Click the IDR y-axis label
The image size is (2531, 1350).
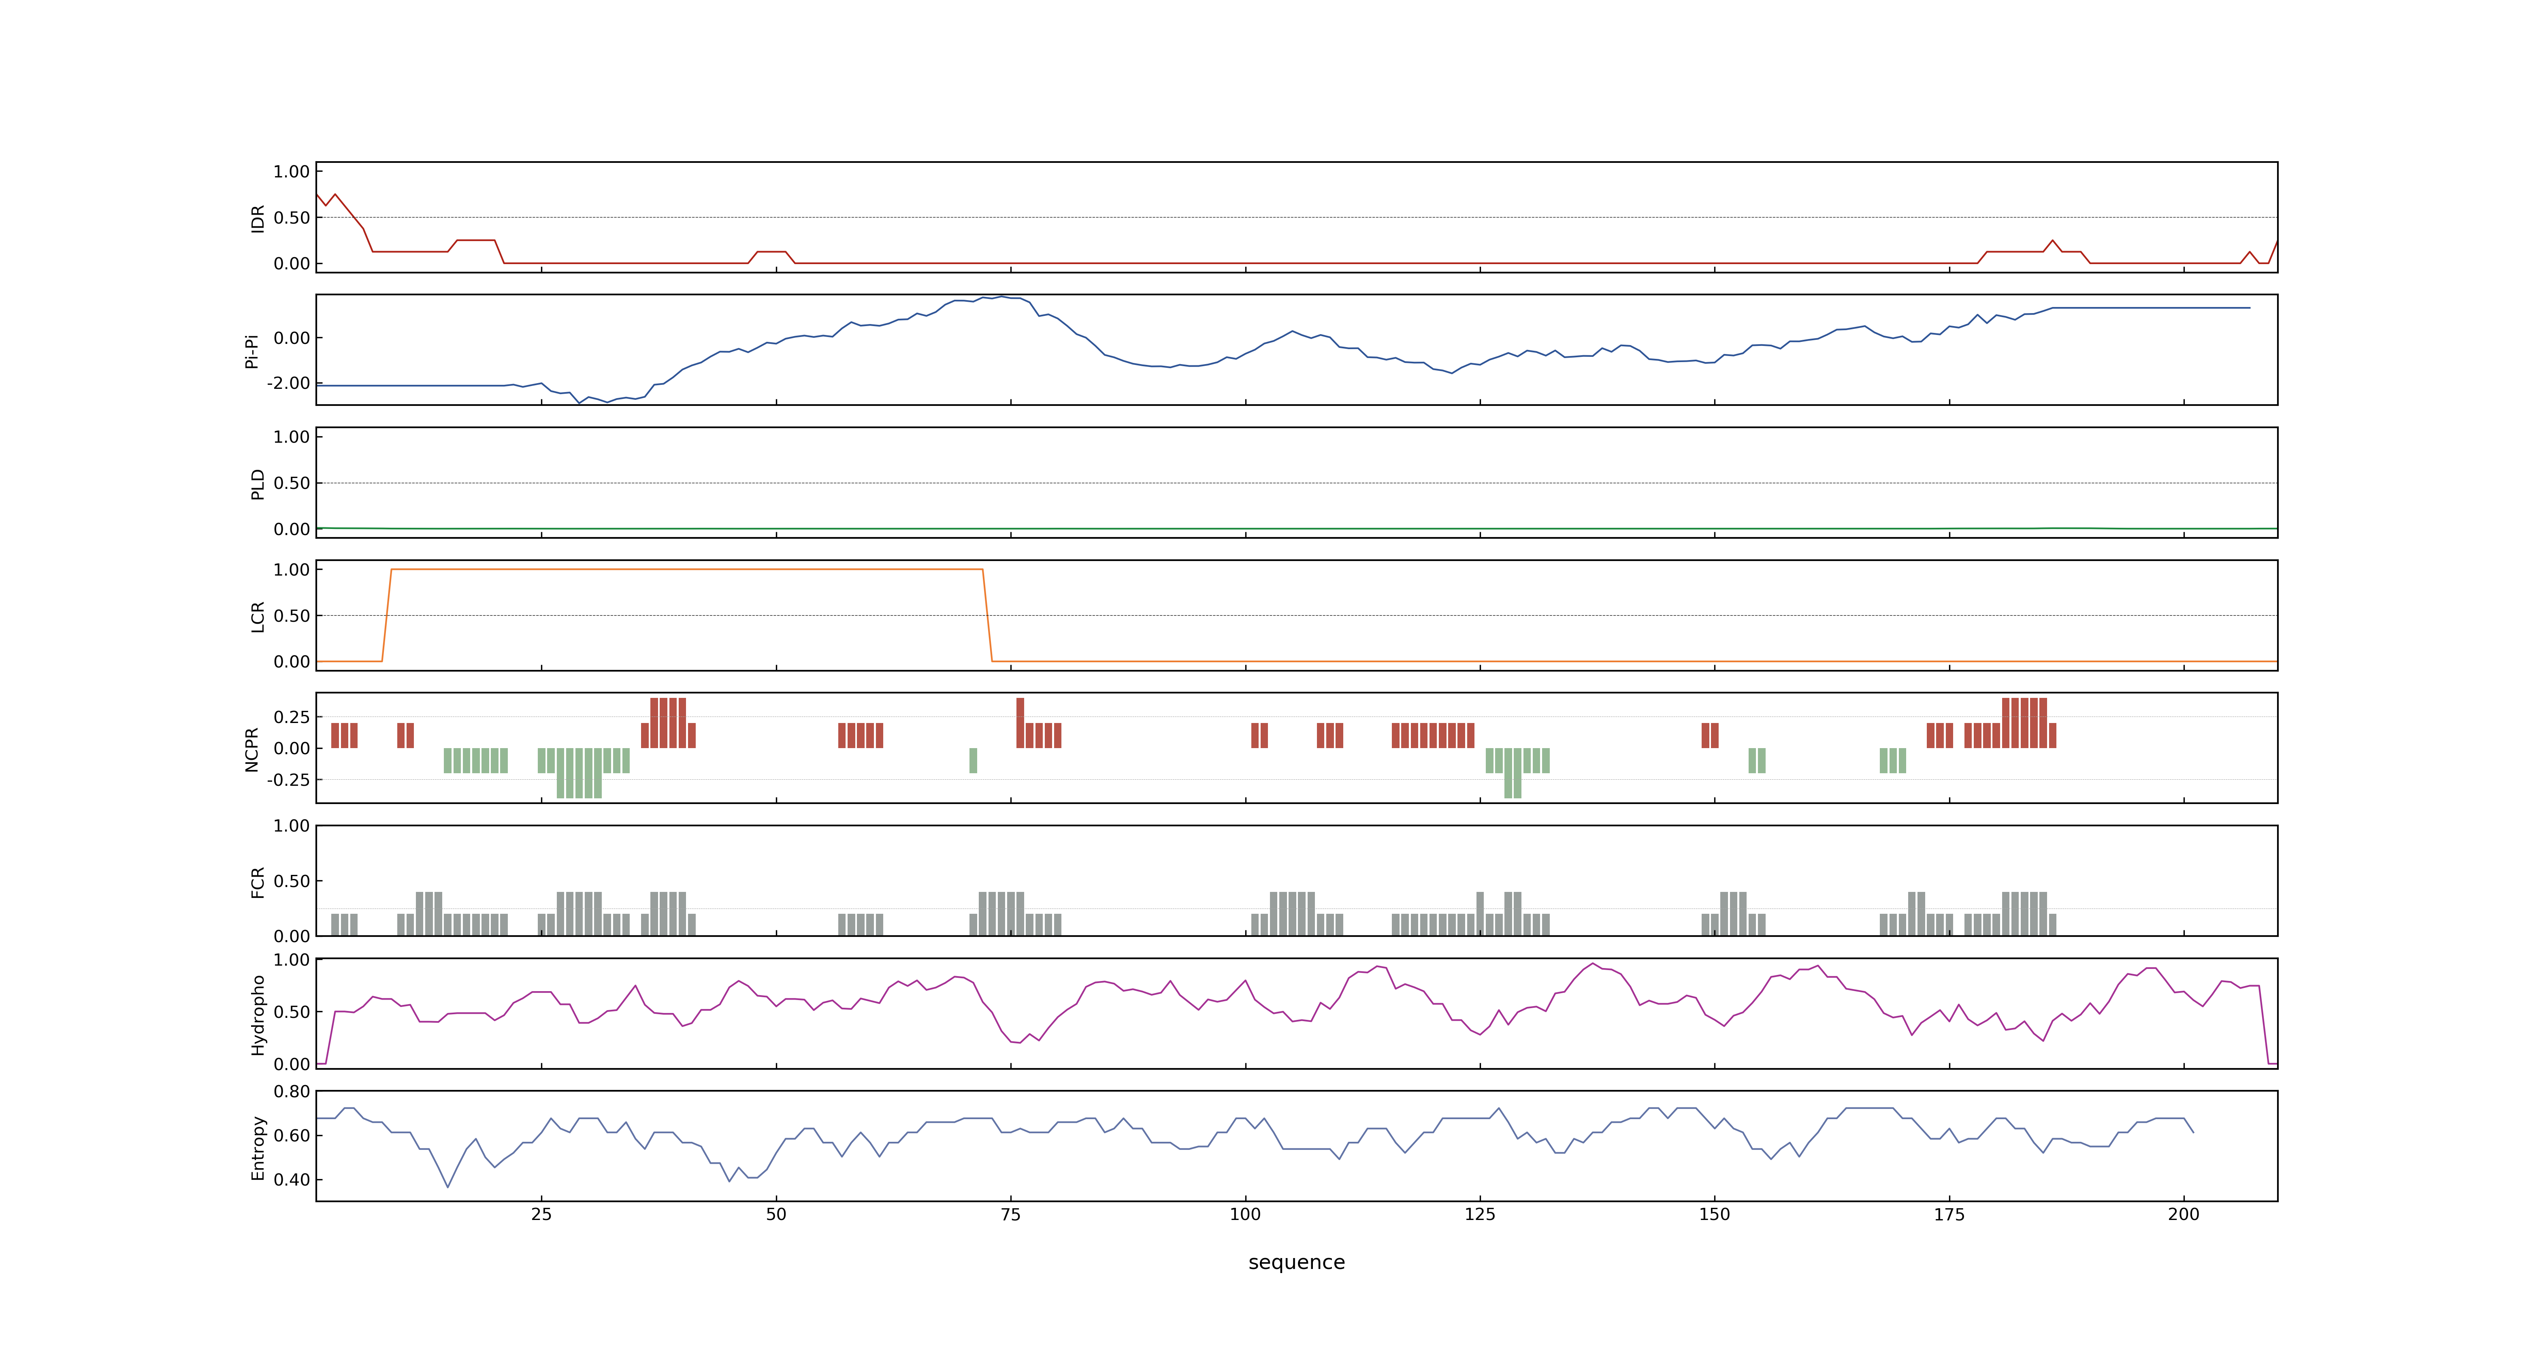(258, 218)
